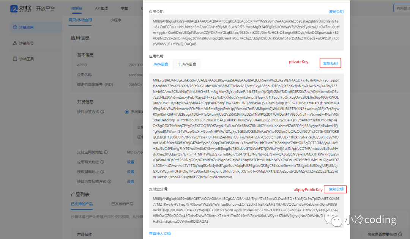Select the 系统默认 radio button
The height and width of the screenshot is (239, 410).
coord(127,112)
